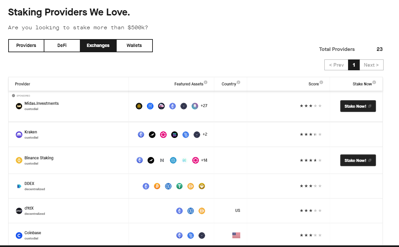This screenshot has height=247, width=399.
Task: Click the Coinbase blue logo icon
Action: pyautogui.click(x=19, y=236)
